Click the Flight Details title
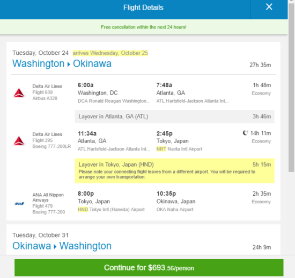 click(143, 8)
